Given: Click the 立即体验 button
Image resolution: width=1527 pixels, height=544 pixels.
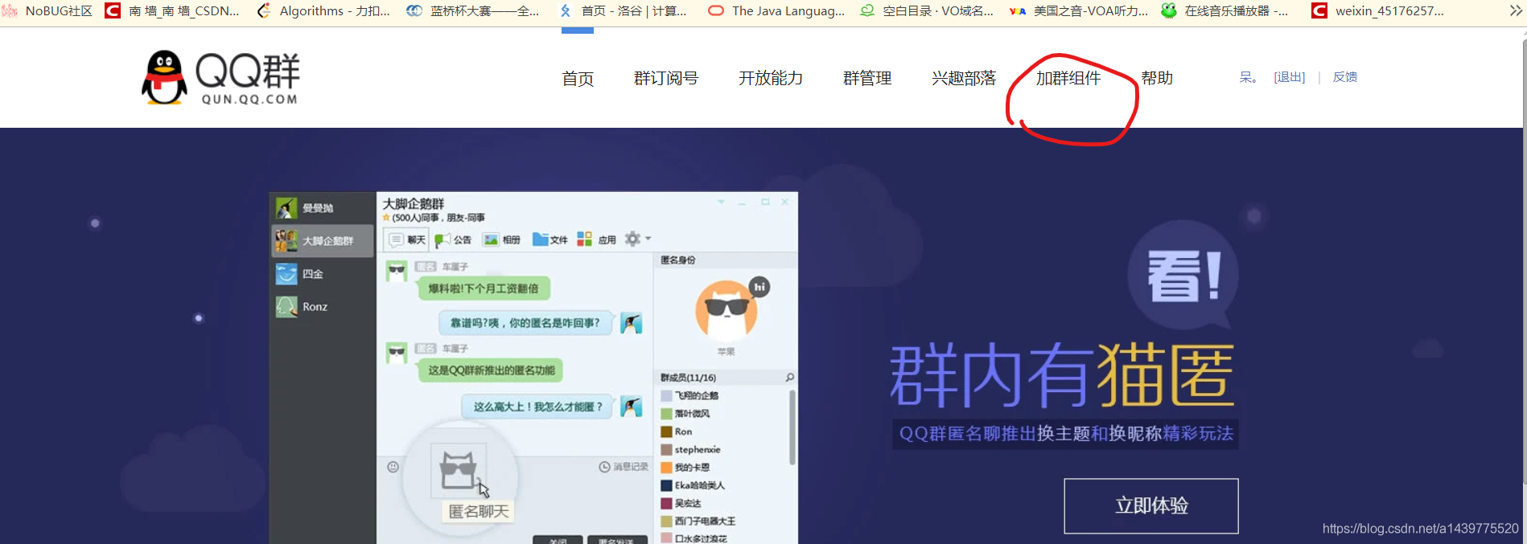Looking at the screenshot, I should [1151, 505].
